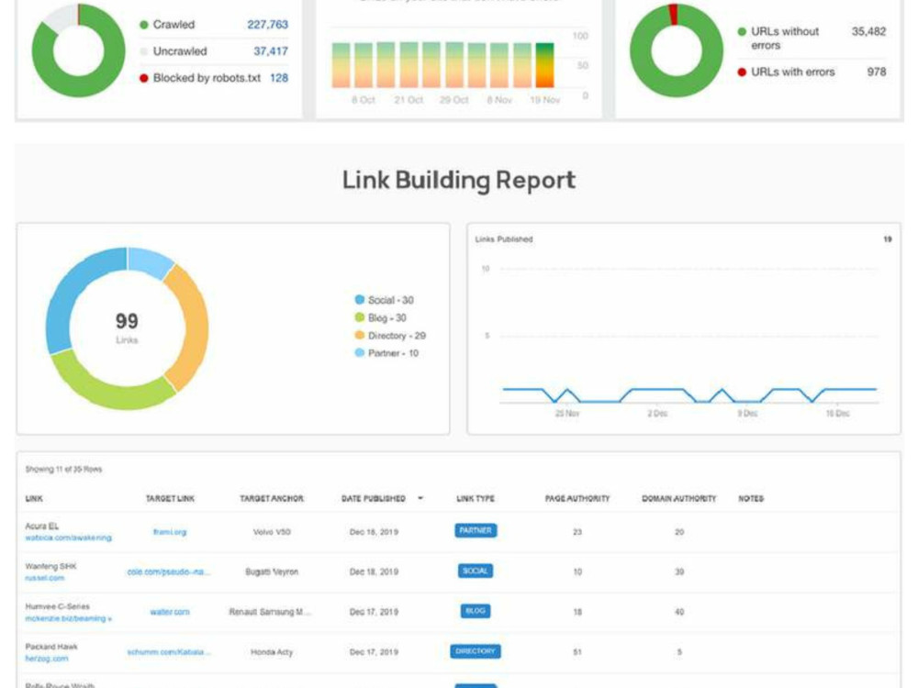
Task: Click the crawl status donut chart
Action: pyautogui.click(x=78, y=50)
